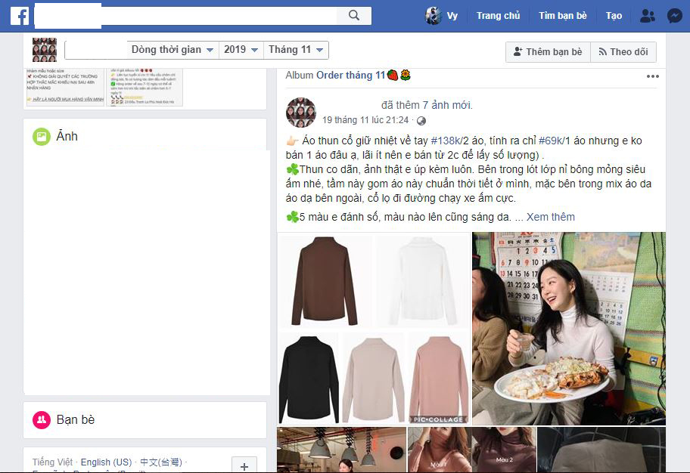Open the friend requests icon
The width and height of the screenshot is (690, 473).
coord(648,16)
